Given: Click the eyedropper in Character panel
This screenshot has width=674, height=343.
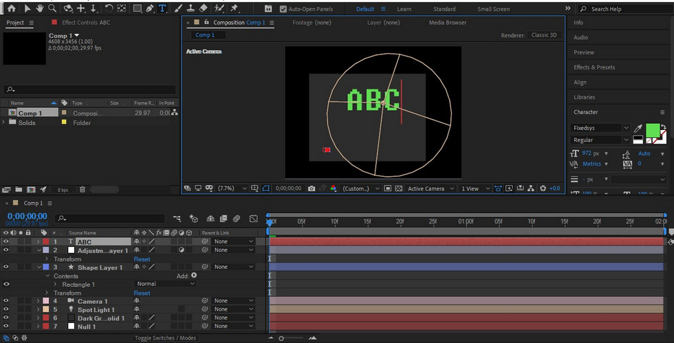Looking at the screenshot, I should pyautogui.click(x=638, y=128).
